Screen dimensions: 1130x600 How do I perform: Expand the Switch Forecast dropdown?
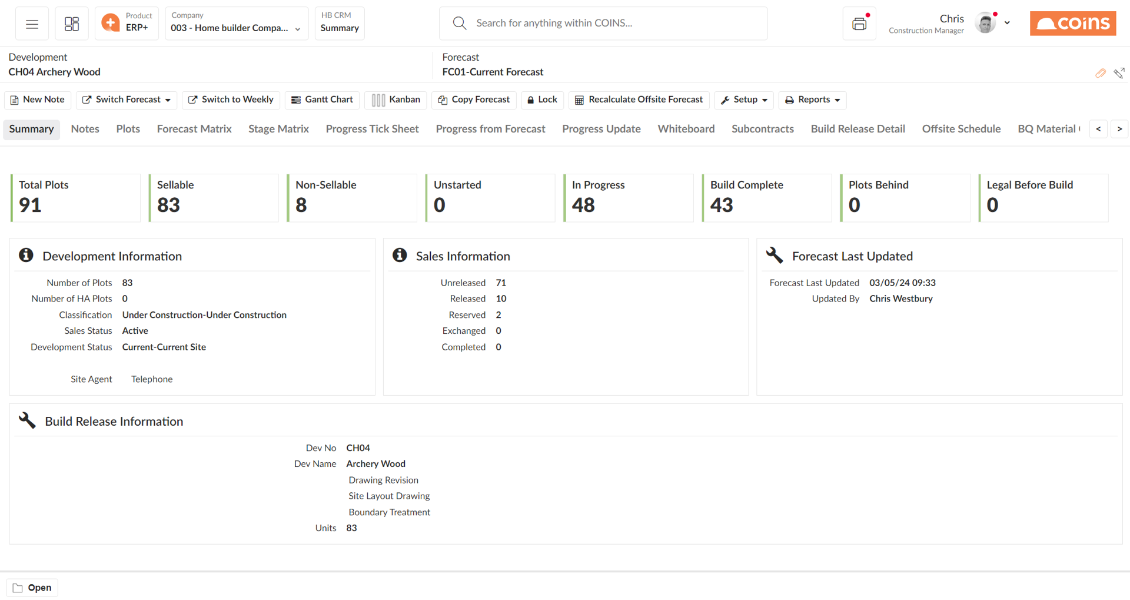coord(126,100)
